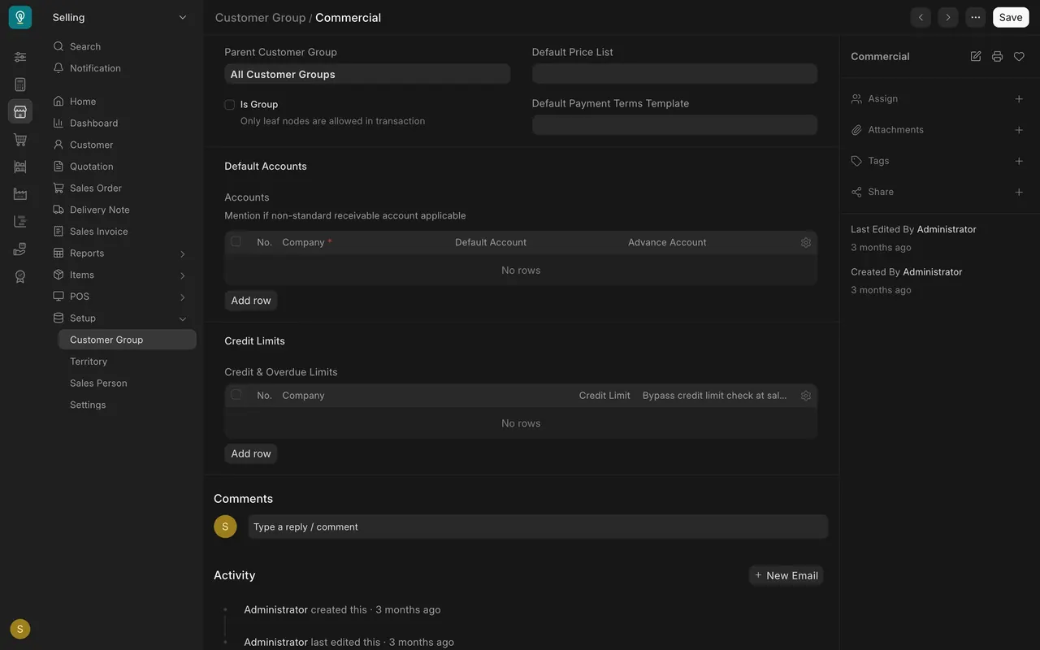Click the comment reply input field
This screenshot has height=650, width=1040.
(x=538, y=526)
